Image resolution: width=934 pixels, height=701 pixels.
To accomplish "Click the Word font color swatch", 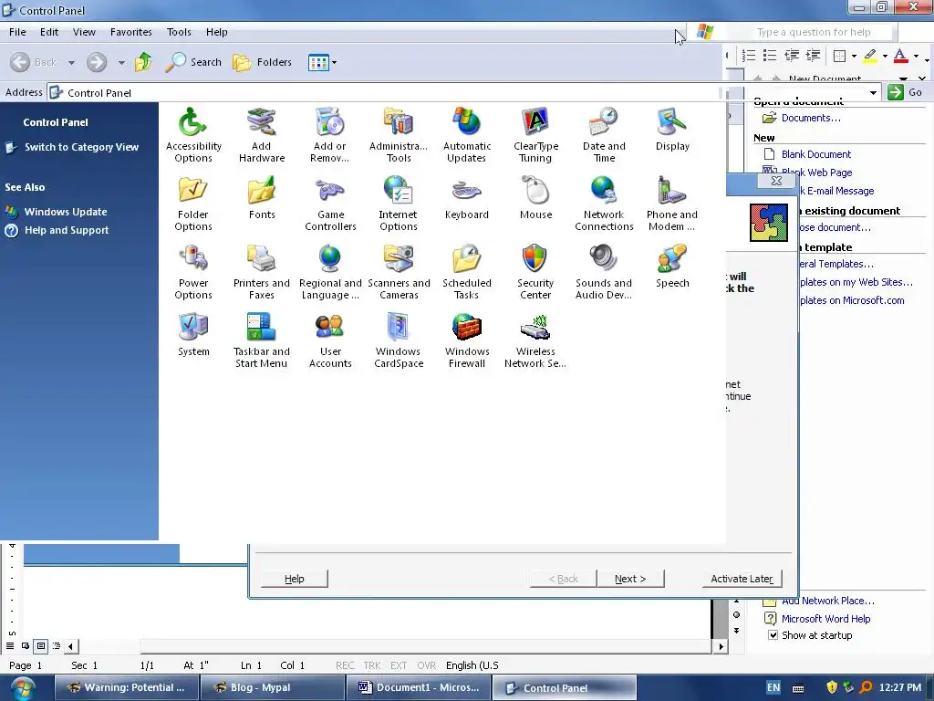I will (900, 57).
